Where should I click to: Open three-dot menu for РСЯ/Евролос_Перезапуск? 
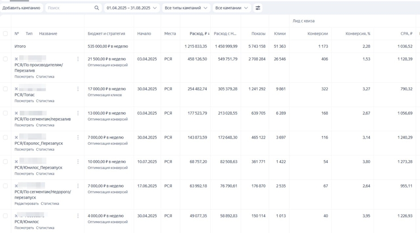78,137
